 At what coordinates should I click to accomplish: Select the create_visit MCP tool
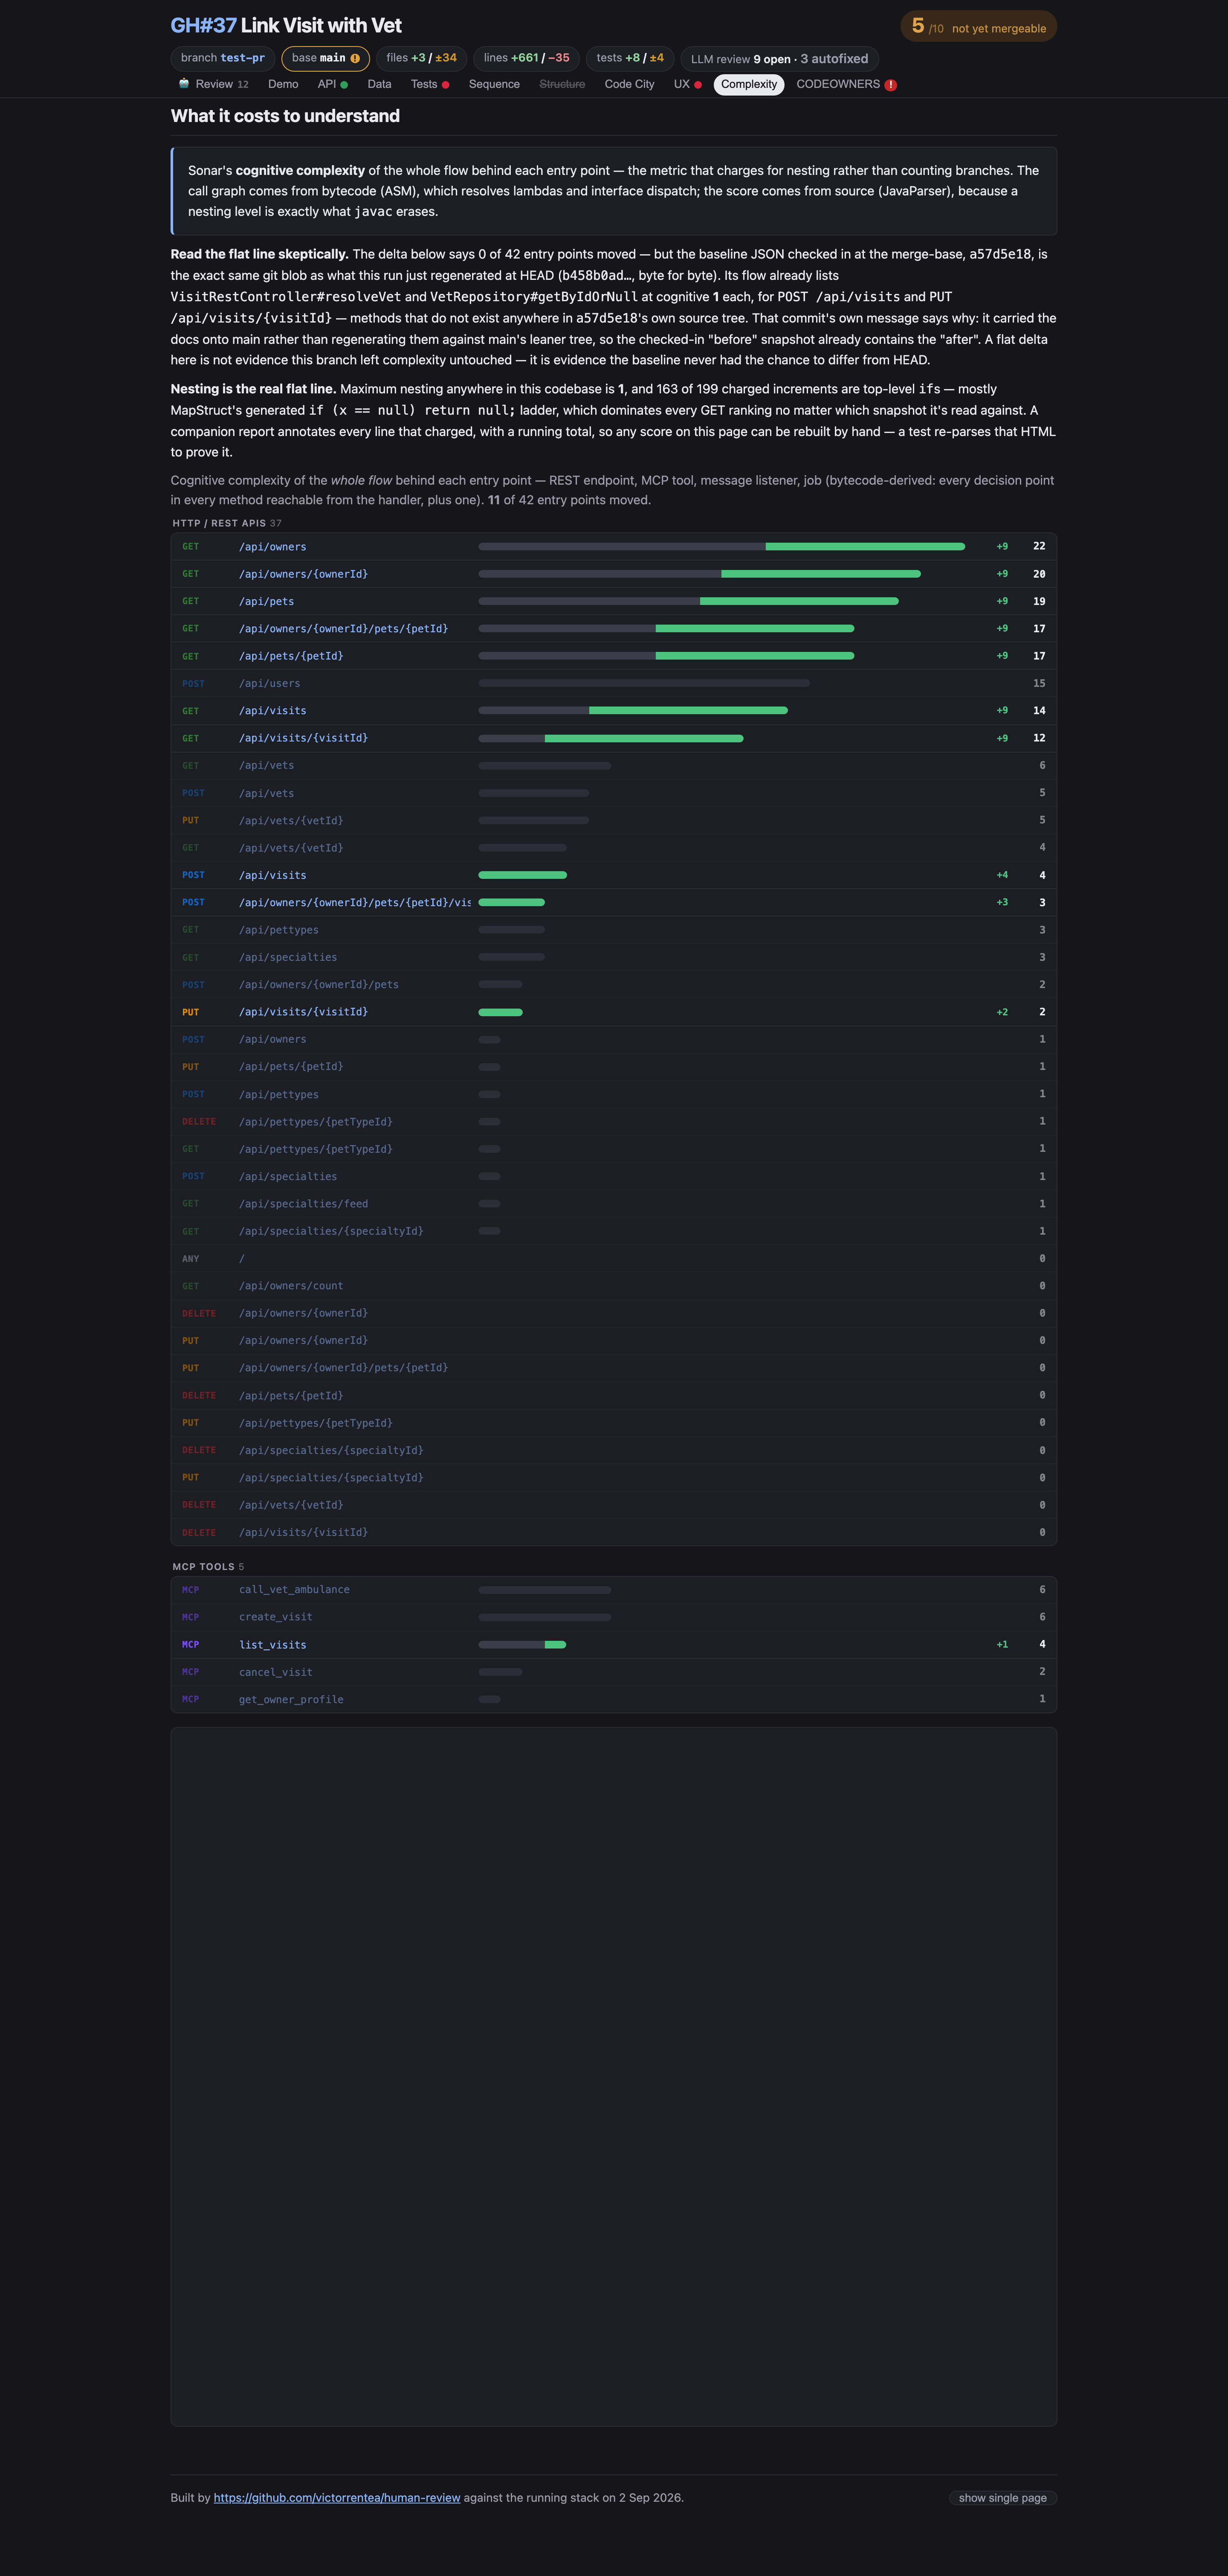[614, 1617]
